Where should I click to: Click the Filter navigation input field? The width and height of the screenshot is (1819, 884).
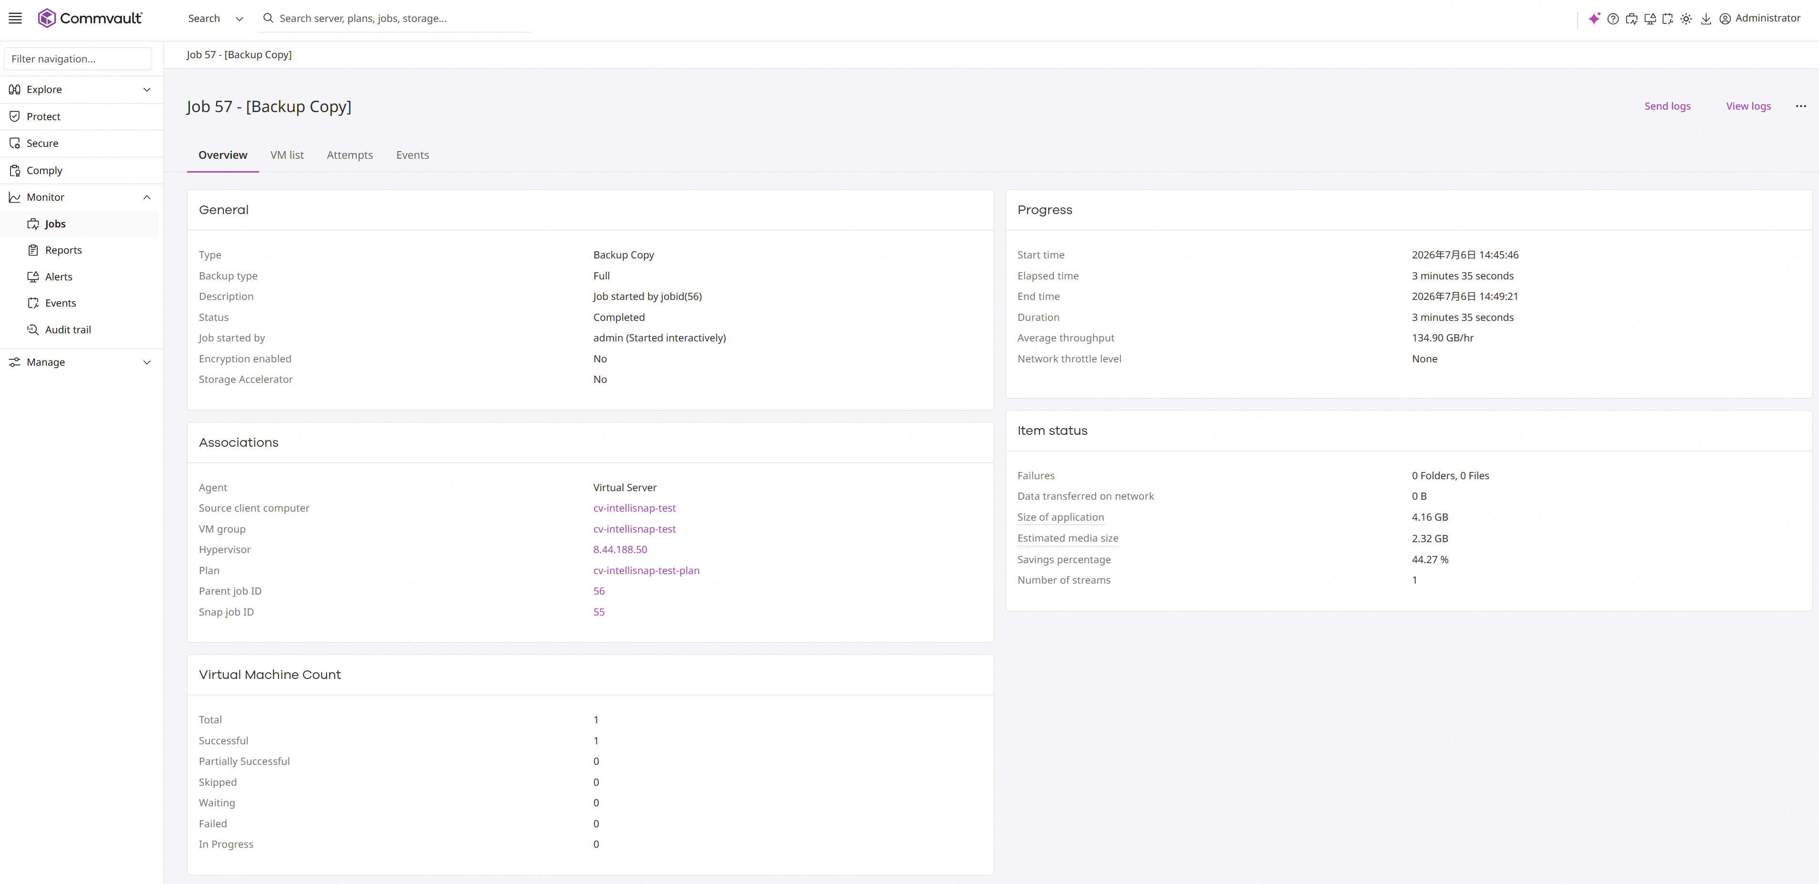click(x=78, y=59)
